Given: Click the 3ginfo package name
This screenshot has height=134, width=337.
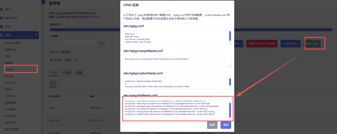Looking at the screenshot, I should pos(52,108).
